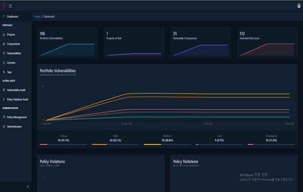The height and width of the screenshot is (192, 303).
Task: Toggle the sidebar with the hamburger icon
Action: click(x=10, y=6)
